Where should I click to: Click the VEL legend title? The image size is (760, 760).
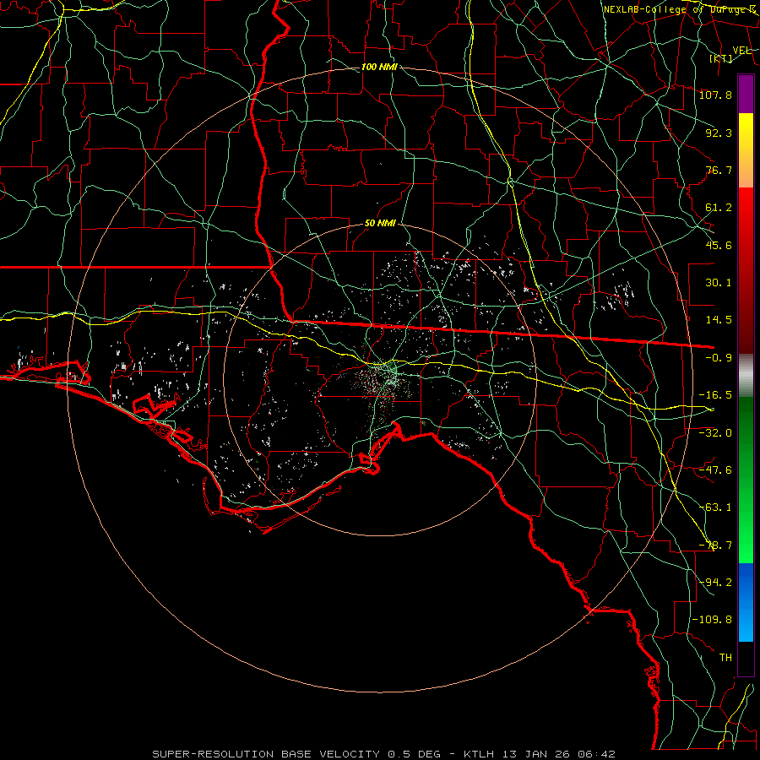[x=741, y=51]
